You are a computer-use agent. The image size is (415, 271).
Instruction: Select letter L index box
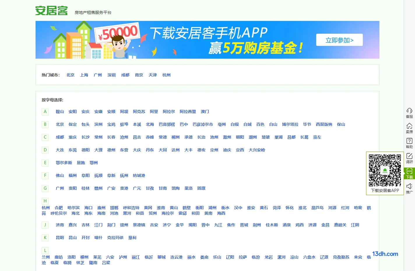coord(45,250)
